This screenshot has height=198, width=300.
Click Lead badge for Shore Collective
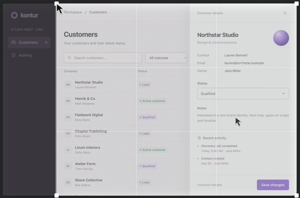coord(144,182)
